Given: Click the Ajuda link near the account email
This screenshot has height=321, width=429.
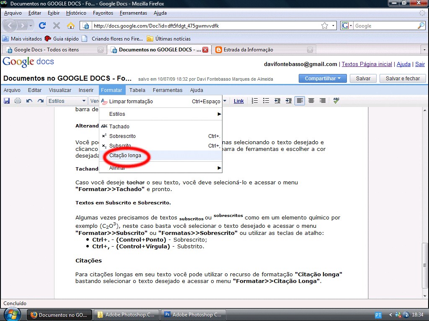Looking at the screenshot, I should (x=403, y=64).
